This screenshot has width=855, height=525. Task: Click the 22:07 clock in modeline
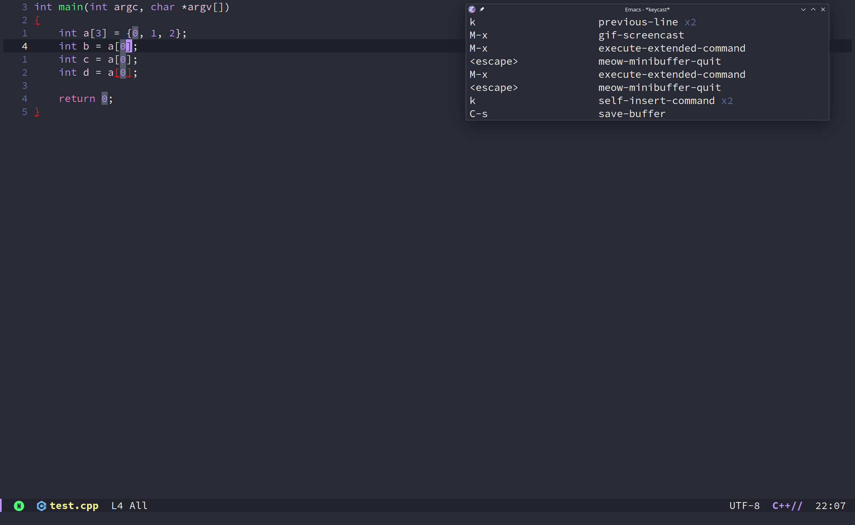(830, 506)
